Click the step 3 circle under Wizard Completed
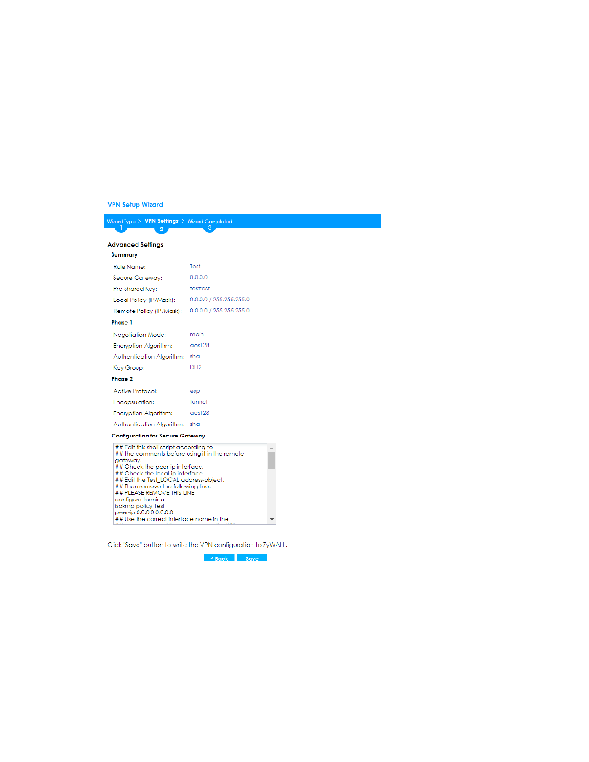589x762 pixels. coord(210,228)
